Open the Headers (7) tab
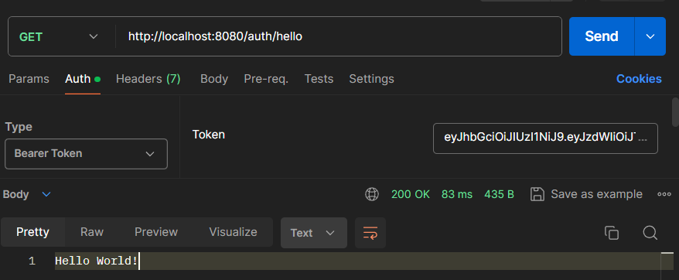679x280 pixels. 148,79
